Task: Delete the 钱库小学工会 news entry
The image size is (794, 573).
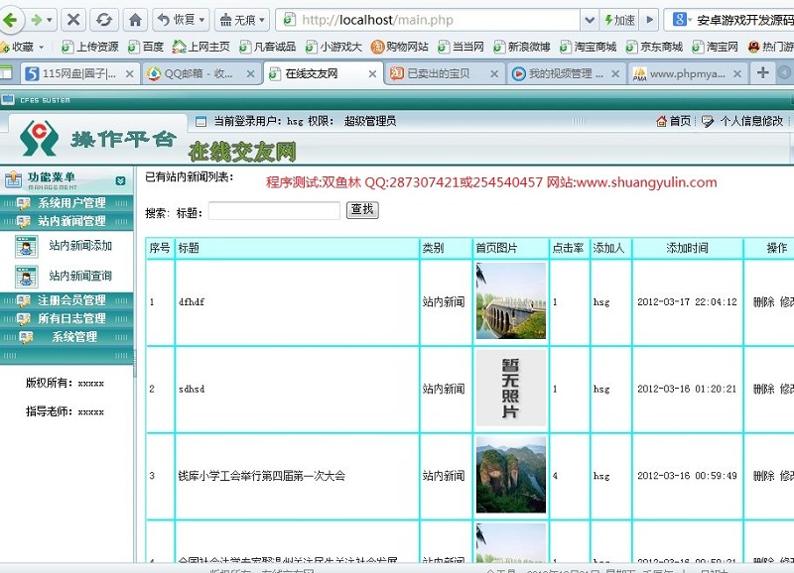Action: [763, 476]
